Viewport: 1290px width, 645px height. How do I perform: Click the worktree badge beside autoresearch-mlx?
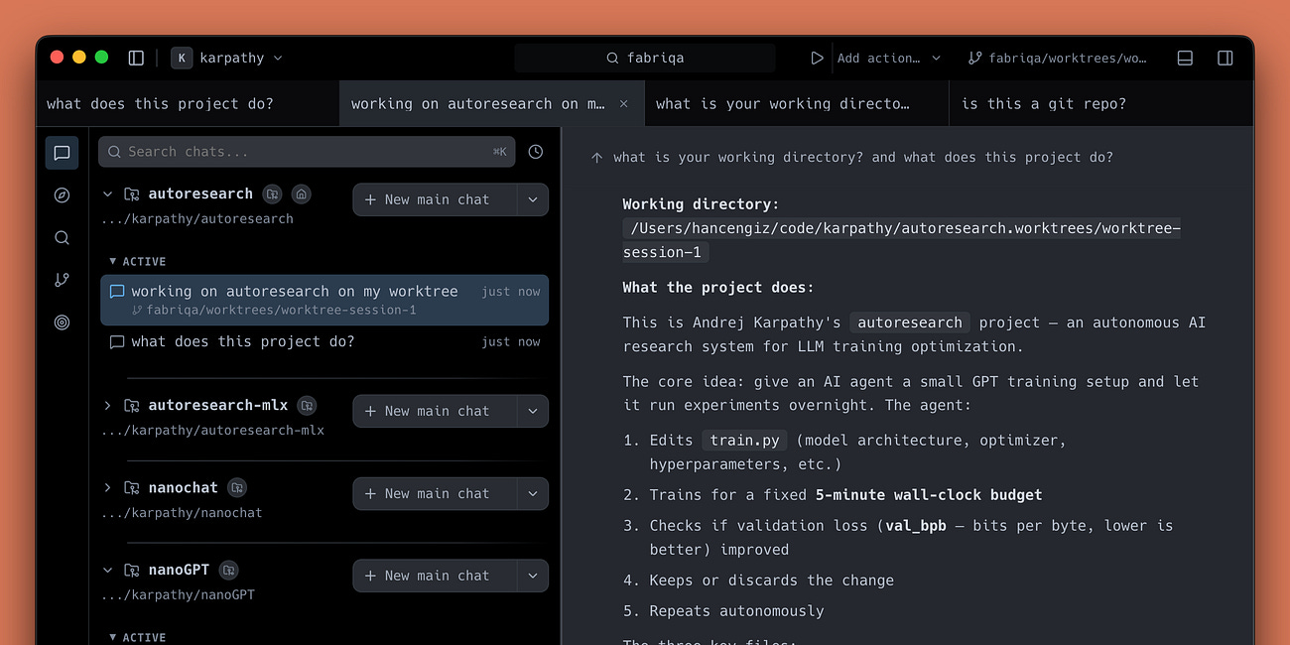(307, 405)
